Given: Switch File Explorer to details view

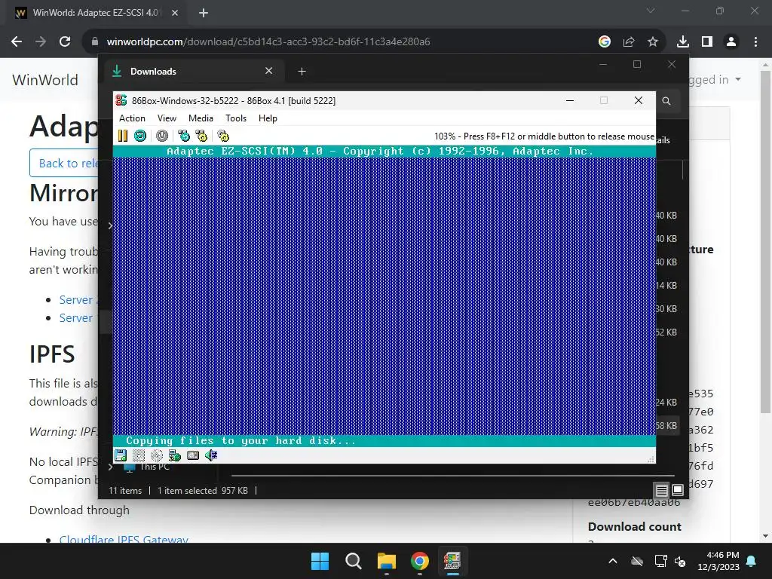Looking at the screenshot, I should coord(661,490).
